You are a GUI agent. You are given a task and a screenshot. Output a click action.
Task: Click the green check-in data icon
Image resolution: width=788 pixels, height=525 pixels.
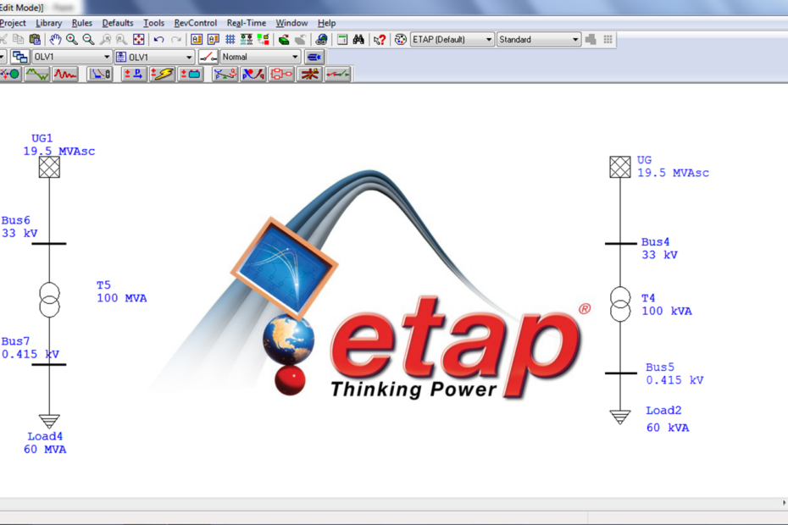(284, 39)
